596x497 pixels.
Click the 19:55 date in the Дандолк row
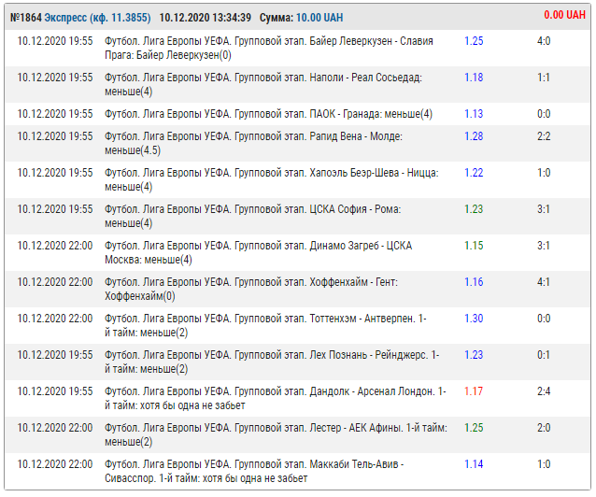(x=55, y=390)
